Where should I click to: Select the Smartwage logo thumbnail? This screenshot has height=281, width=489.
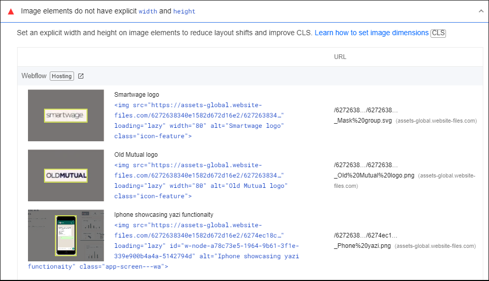click(66, 115)
